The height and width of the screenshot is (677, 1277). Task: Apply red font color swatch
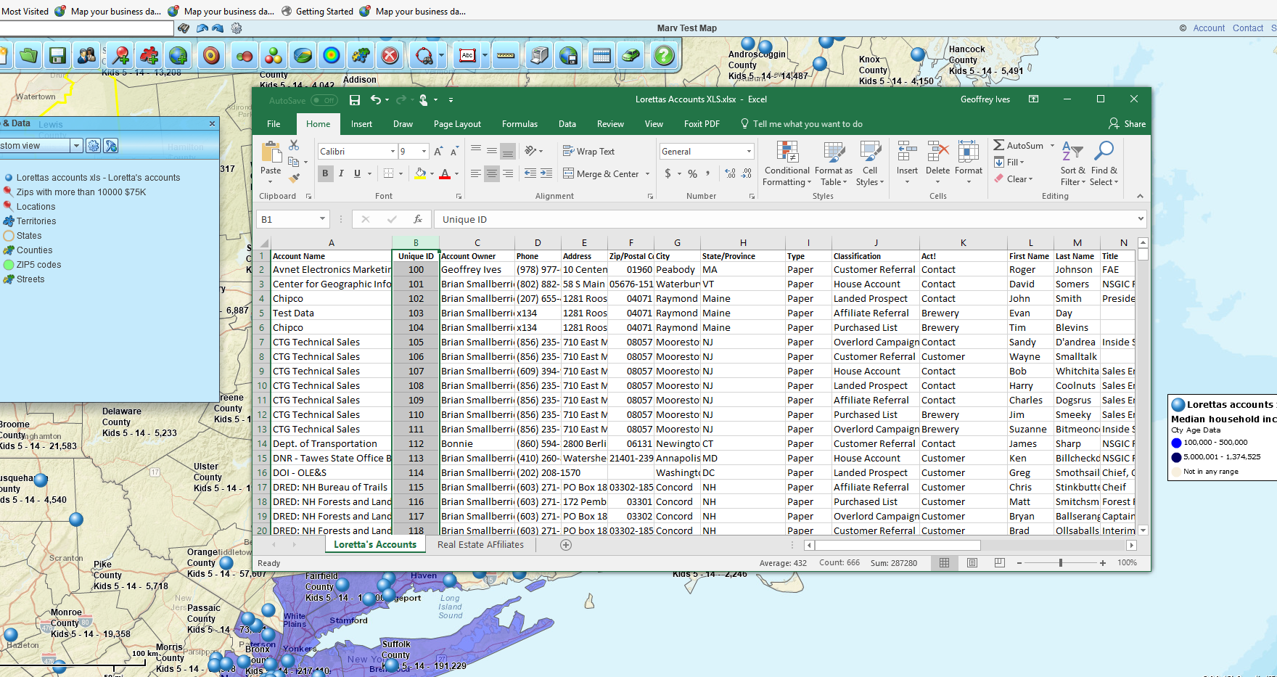pyautogui.click(x=445, y=173)
